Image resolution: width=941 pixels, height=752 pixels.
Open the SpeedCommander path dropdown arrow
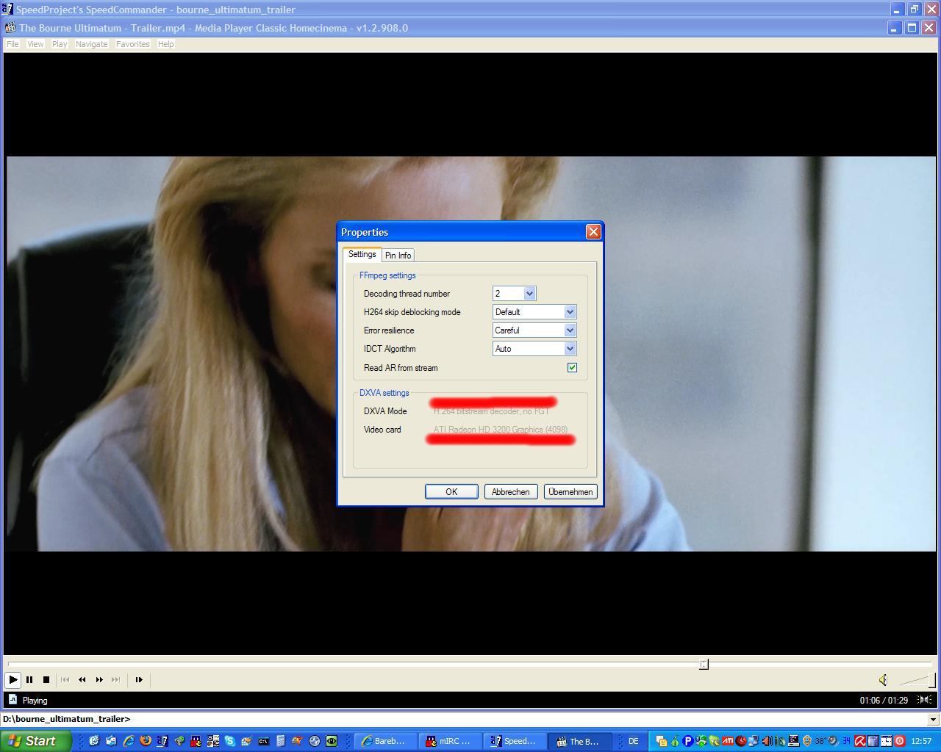click(x=933, y=720)
